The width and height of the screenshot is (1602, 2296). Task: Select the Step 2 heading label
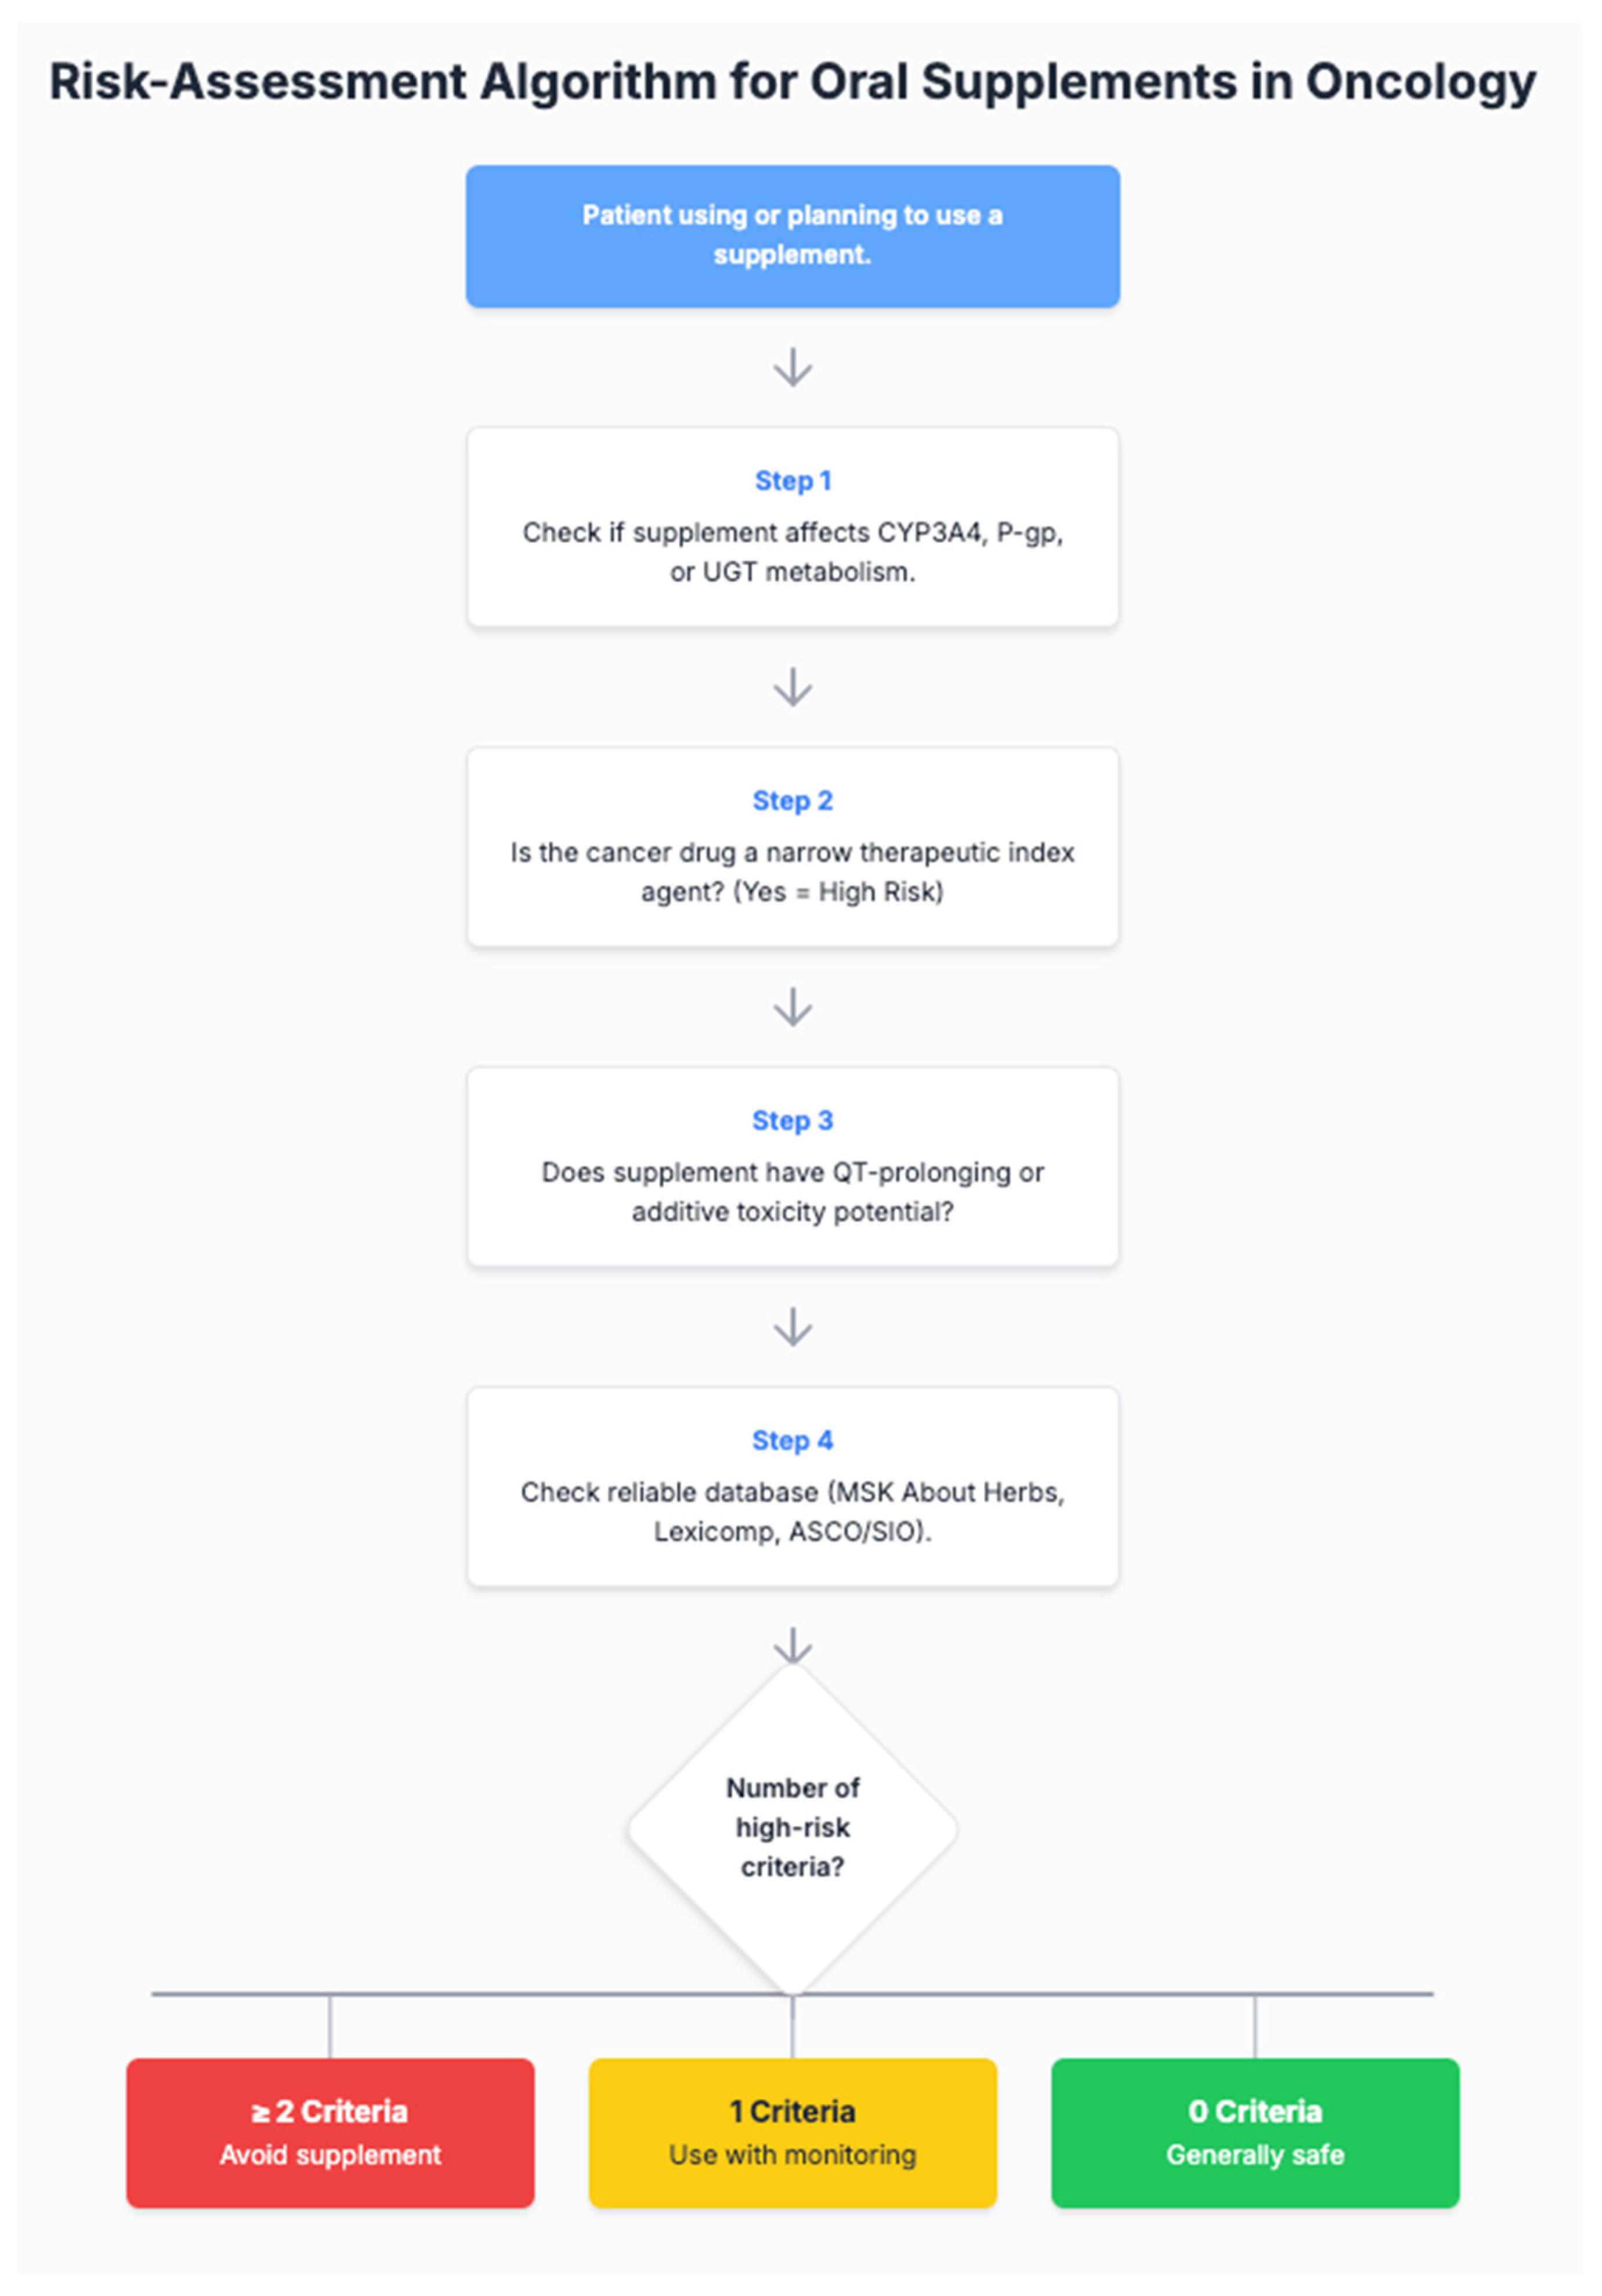point(793,801)
